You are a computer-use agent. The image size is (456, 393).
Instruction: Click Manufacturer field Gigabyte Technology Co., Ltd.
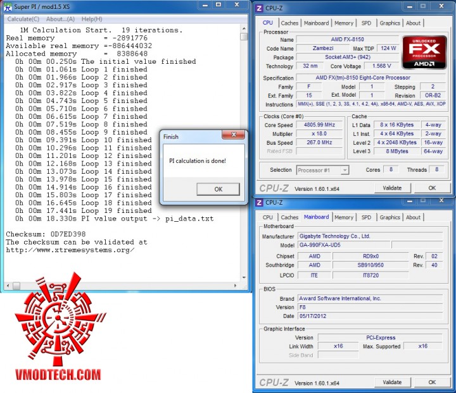[370, 236]
